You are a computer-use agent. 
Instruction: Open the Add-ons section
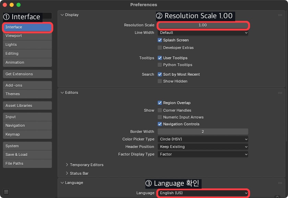click(27, 85)
